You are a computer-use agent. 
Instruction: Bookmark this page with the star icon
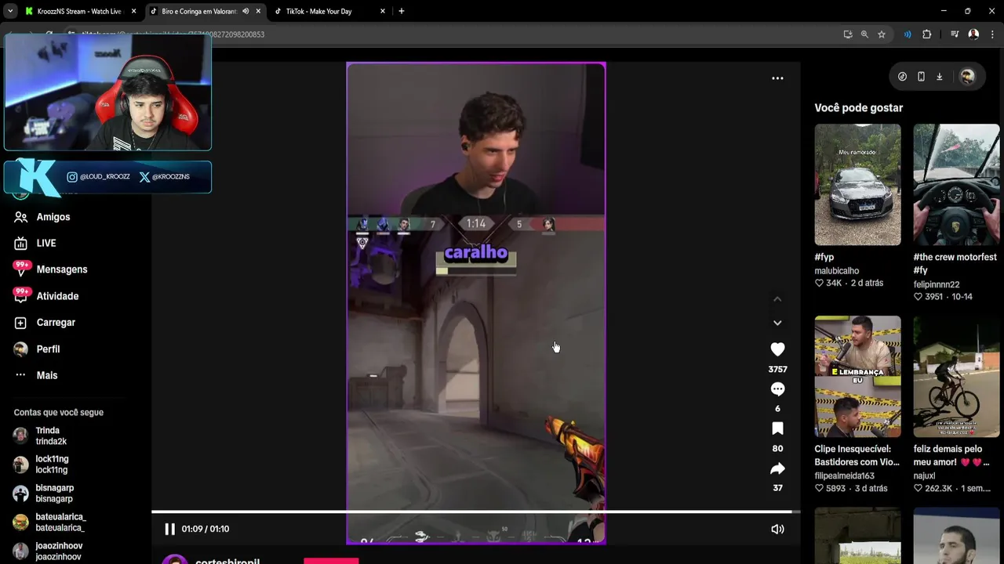click(x=882, y=34)
